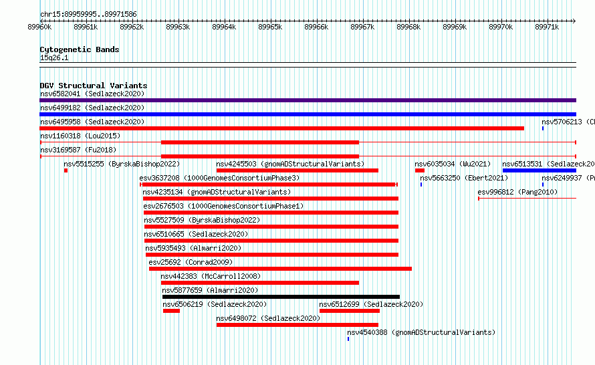The width and height of the screenshot is (595, 365).
Task: Click the 89963k ruler position
Action: tap(178, 27)
